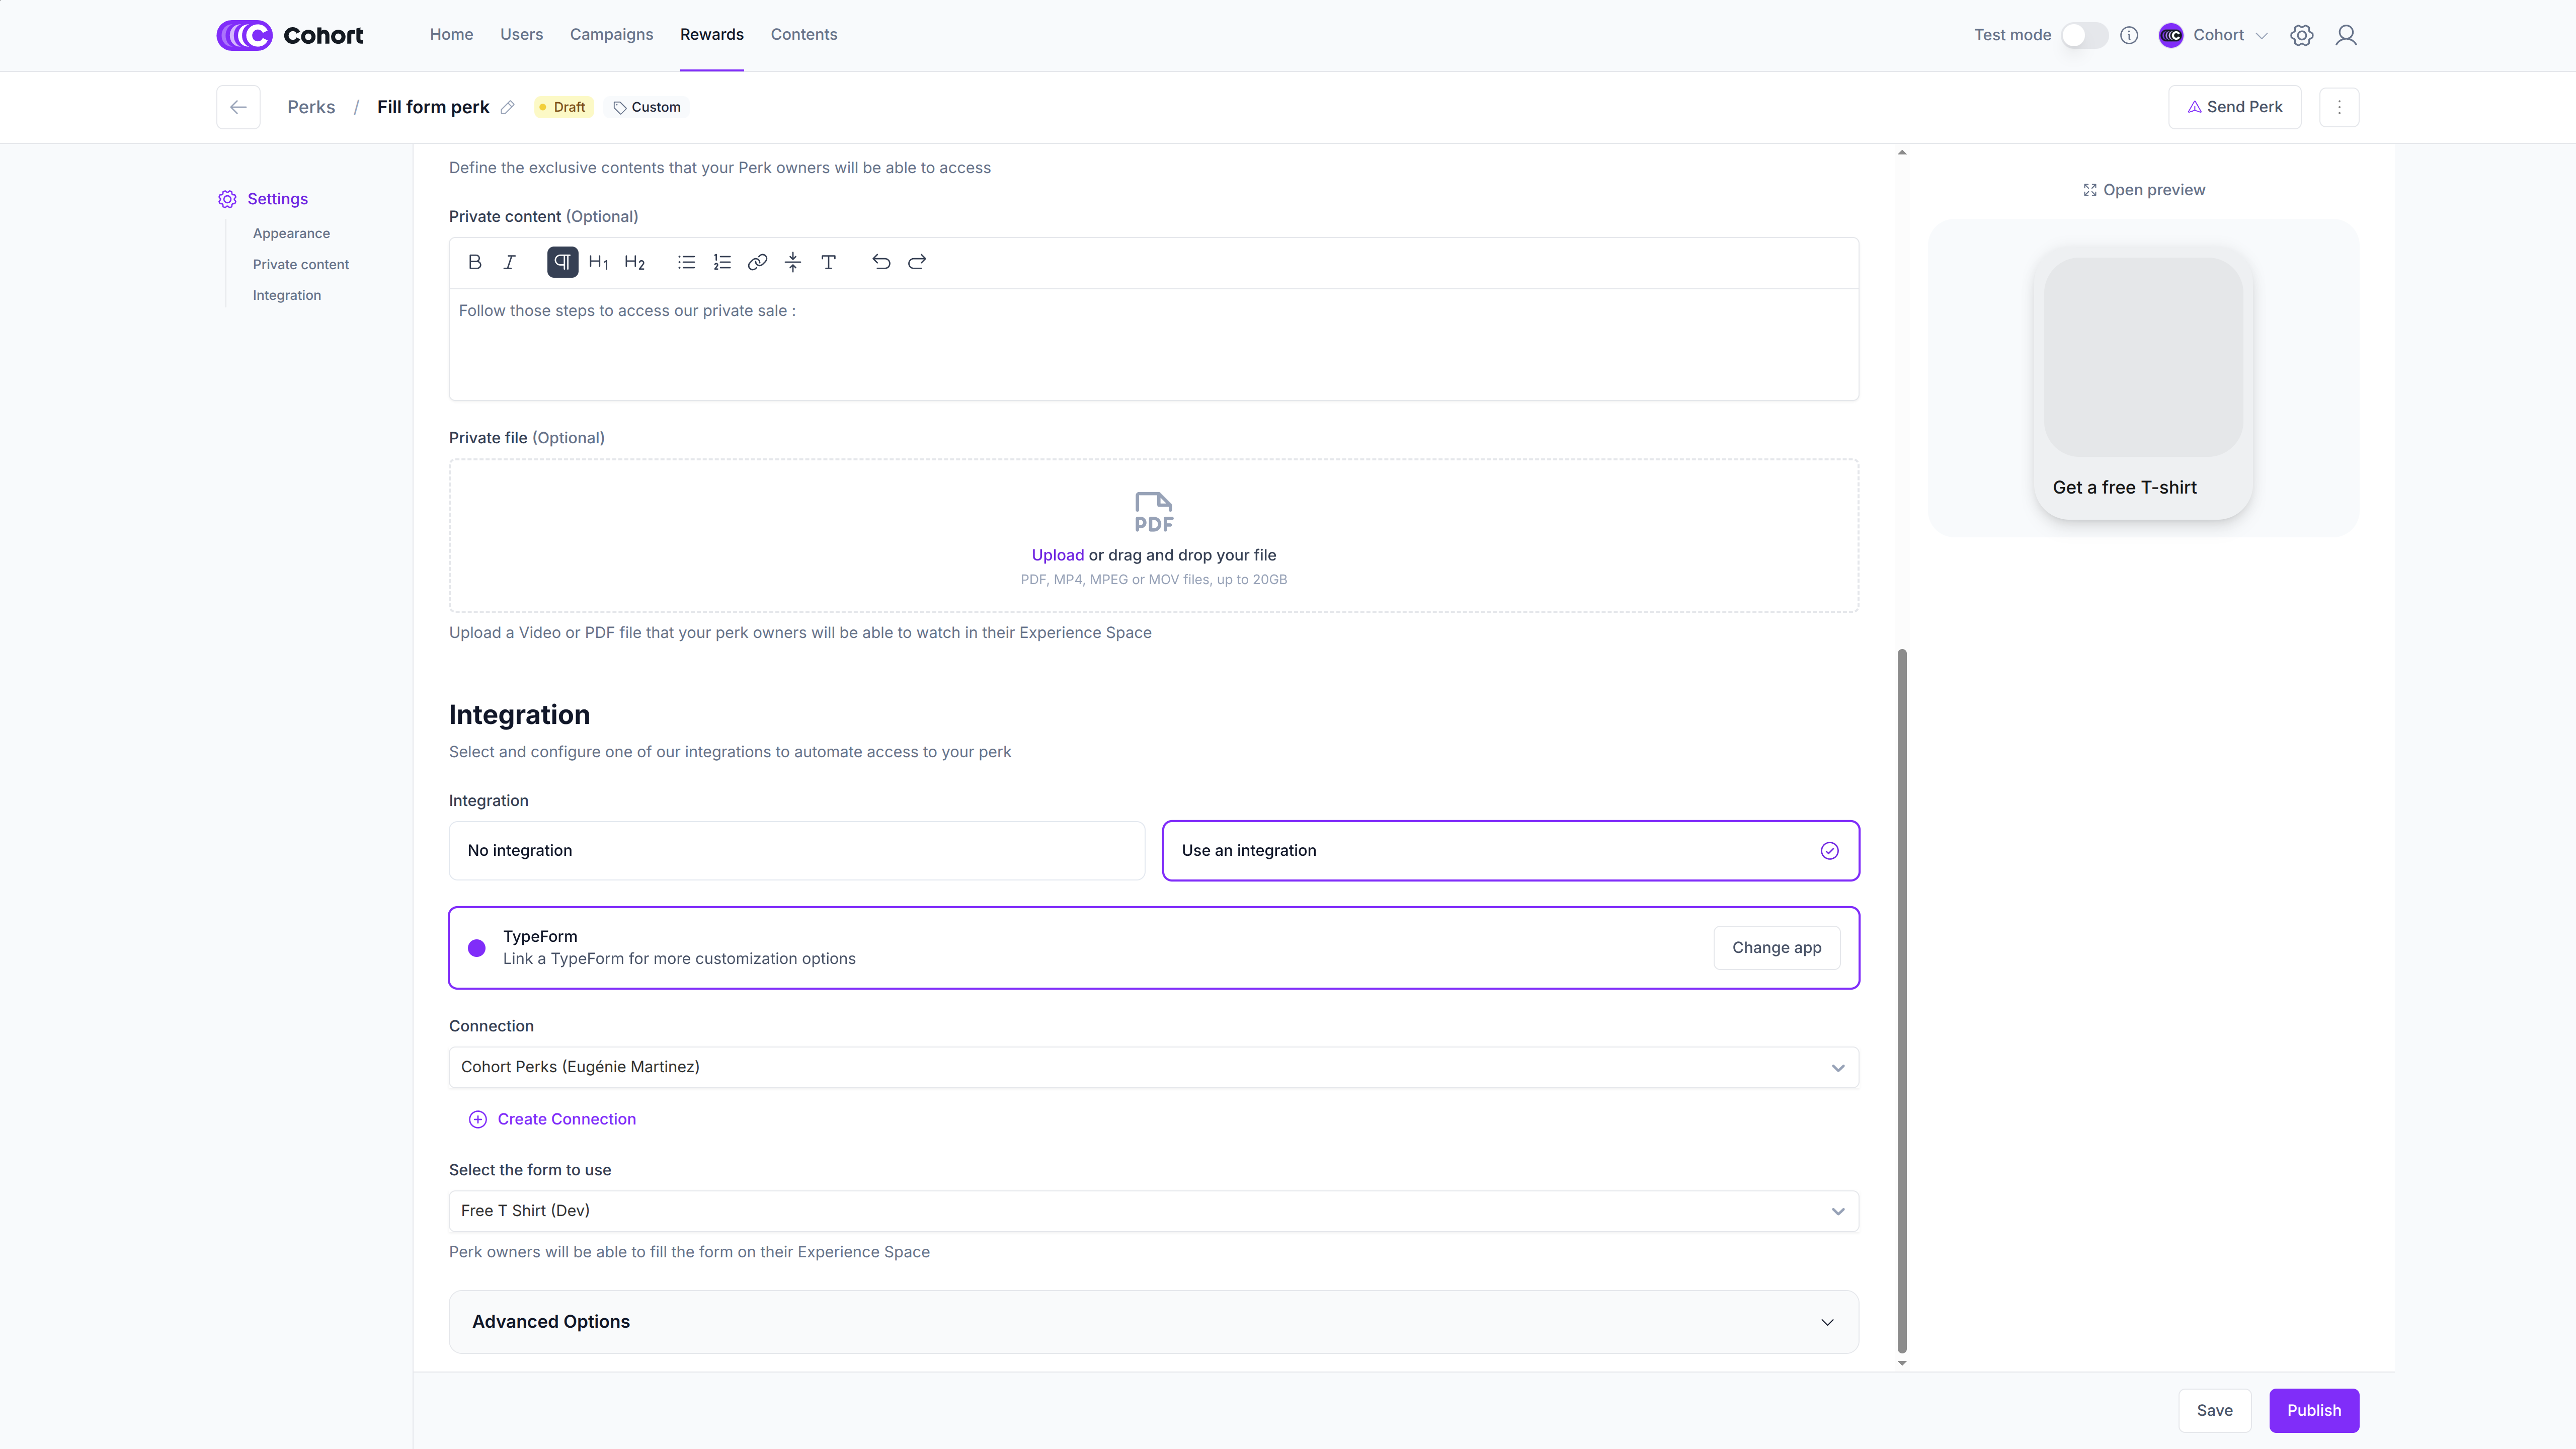Insert a bullet list

(x=686, y=262)
